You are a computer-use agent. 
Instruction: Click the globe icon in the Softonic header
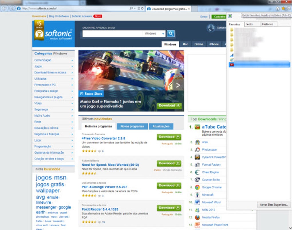211,28
